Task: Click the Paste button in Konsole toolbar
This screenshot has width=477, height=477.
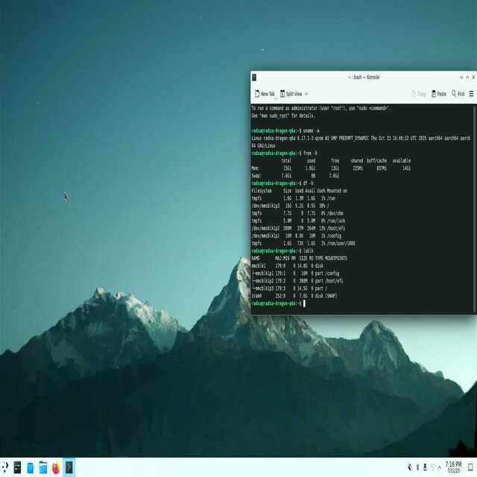Action: point(439,94)
